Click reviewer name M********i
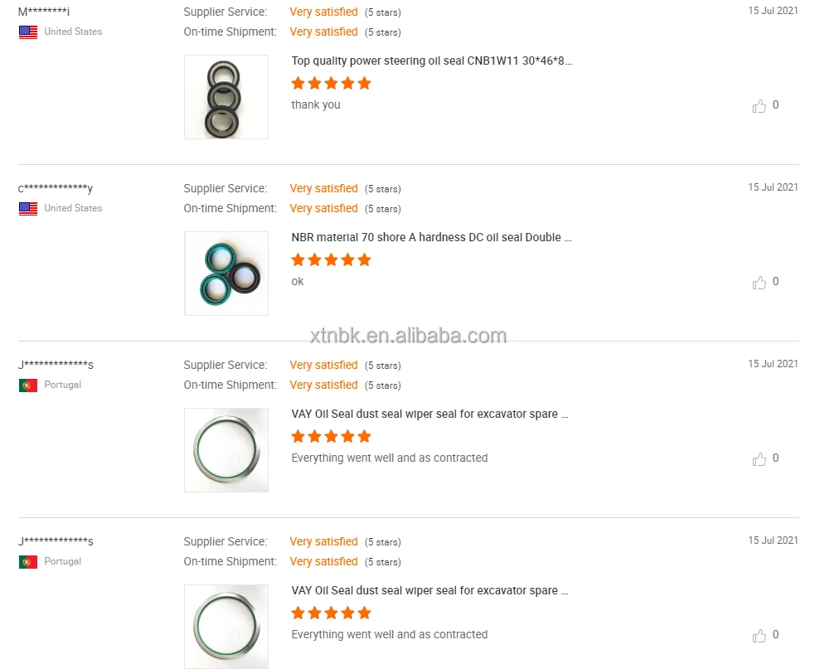This screenshot has width=815, height=669. click(x=44, y=12)
